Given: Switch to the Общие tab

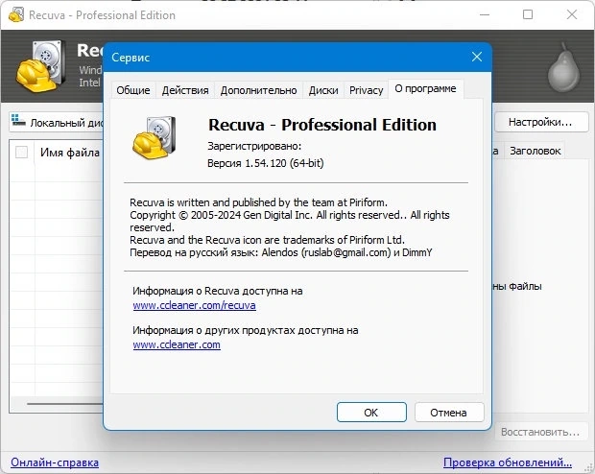Looking at the screenshot, I should pos(133,90).
